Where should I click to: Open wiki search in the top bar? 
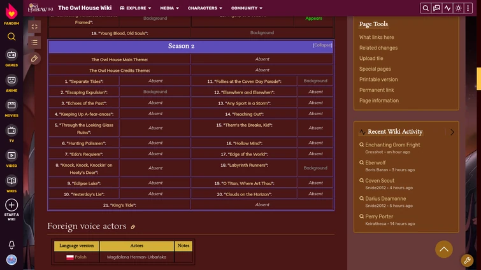pos(425,8)
